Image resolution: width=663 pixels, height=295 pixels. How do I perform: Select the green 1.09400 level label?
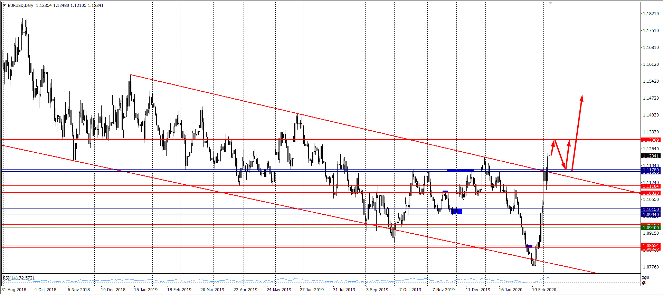[651, 227]
